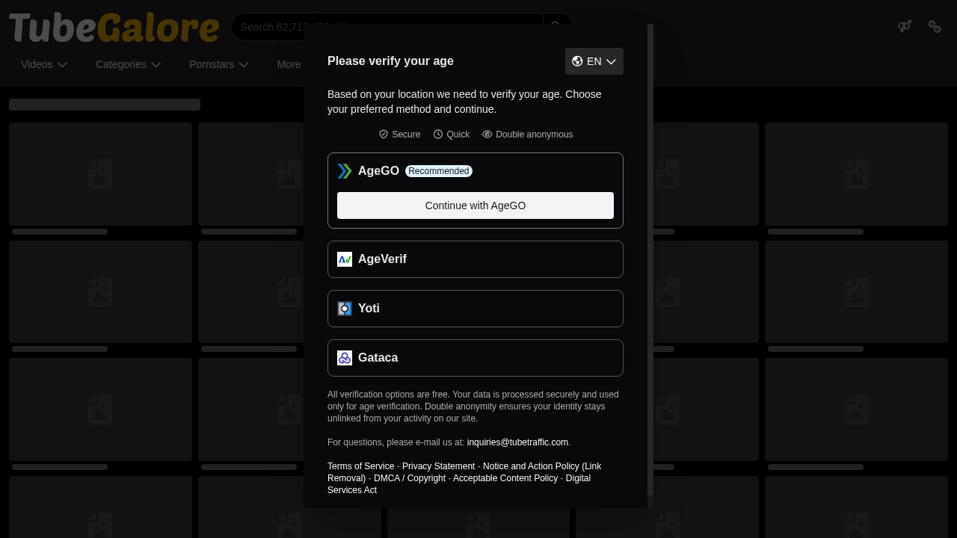Expand the Categories menu
Screen dimensions: 957x538
[128, 64]
